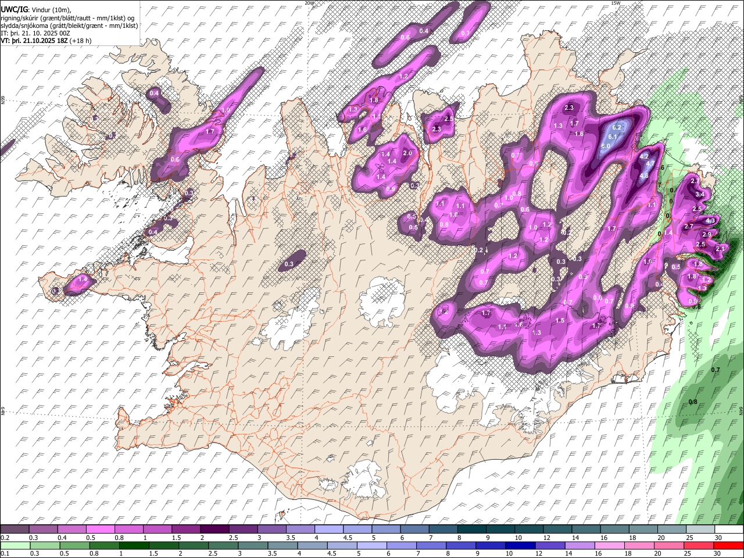This screenshot has width=744, height=558.
Task: Click the darkest green 1 mm rain swatch
Action: 135,545
